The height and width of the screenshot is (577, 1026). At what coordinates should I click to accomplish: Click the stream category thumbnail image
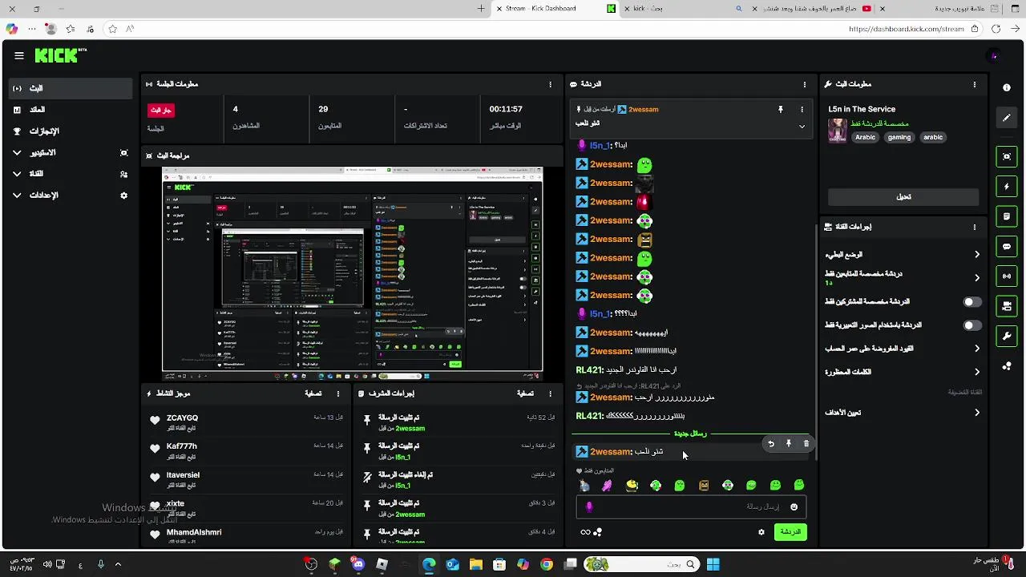(x=838, y=131)
